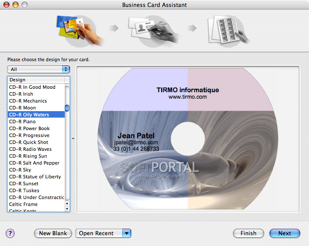This screenshot has width=309, height=246.
Task: Click the edit card details step icon
Action: (154, 31)
